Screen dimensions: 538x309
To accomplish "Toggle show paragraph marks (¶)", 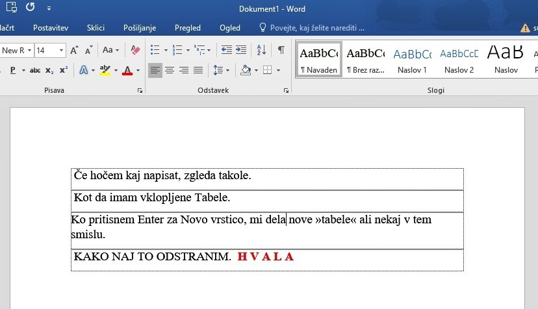I will pos(281,50).
